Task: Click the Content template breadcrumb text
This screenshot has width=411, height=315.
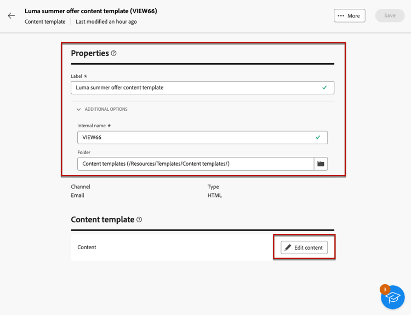Action: point(45,22)
